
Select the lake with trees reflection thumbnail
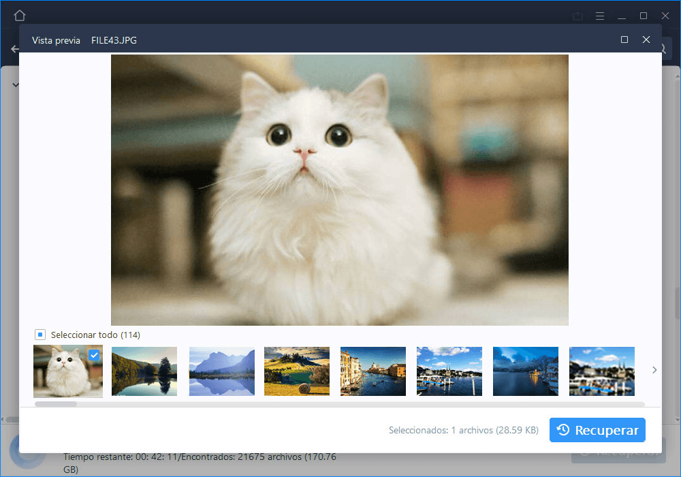pos(144,371)
